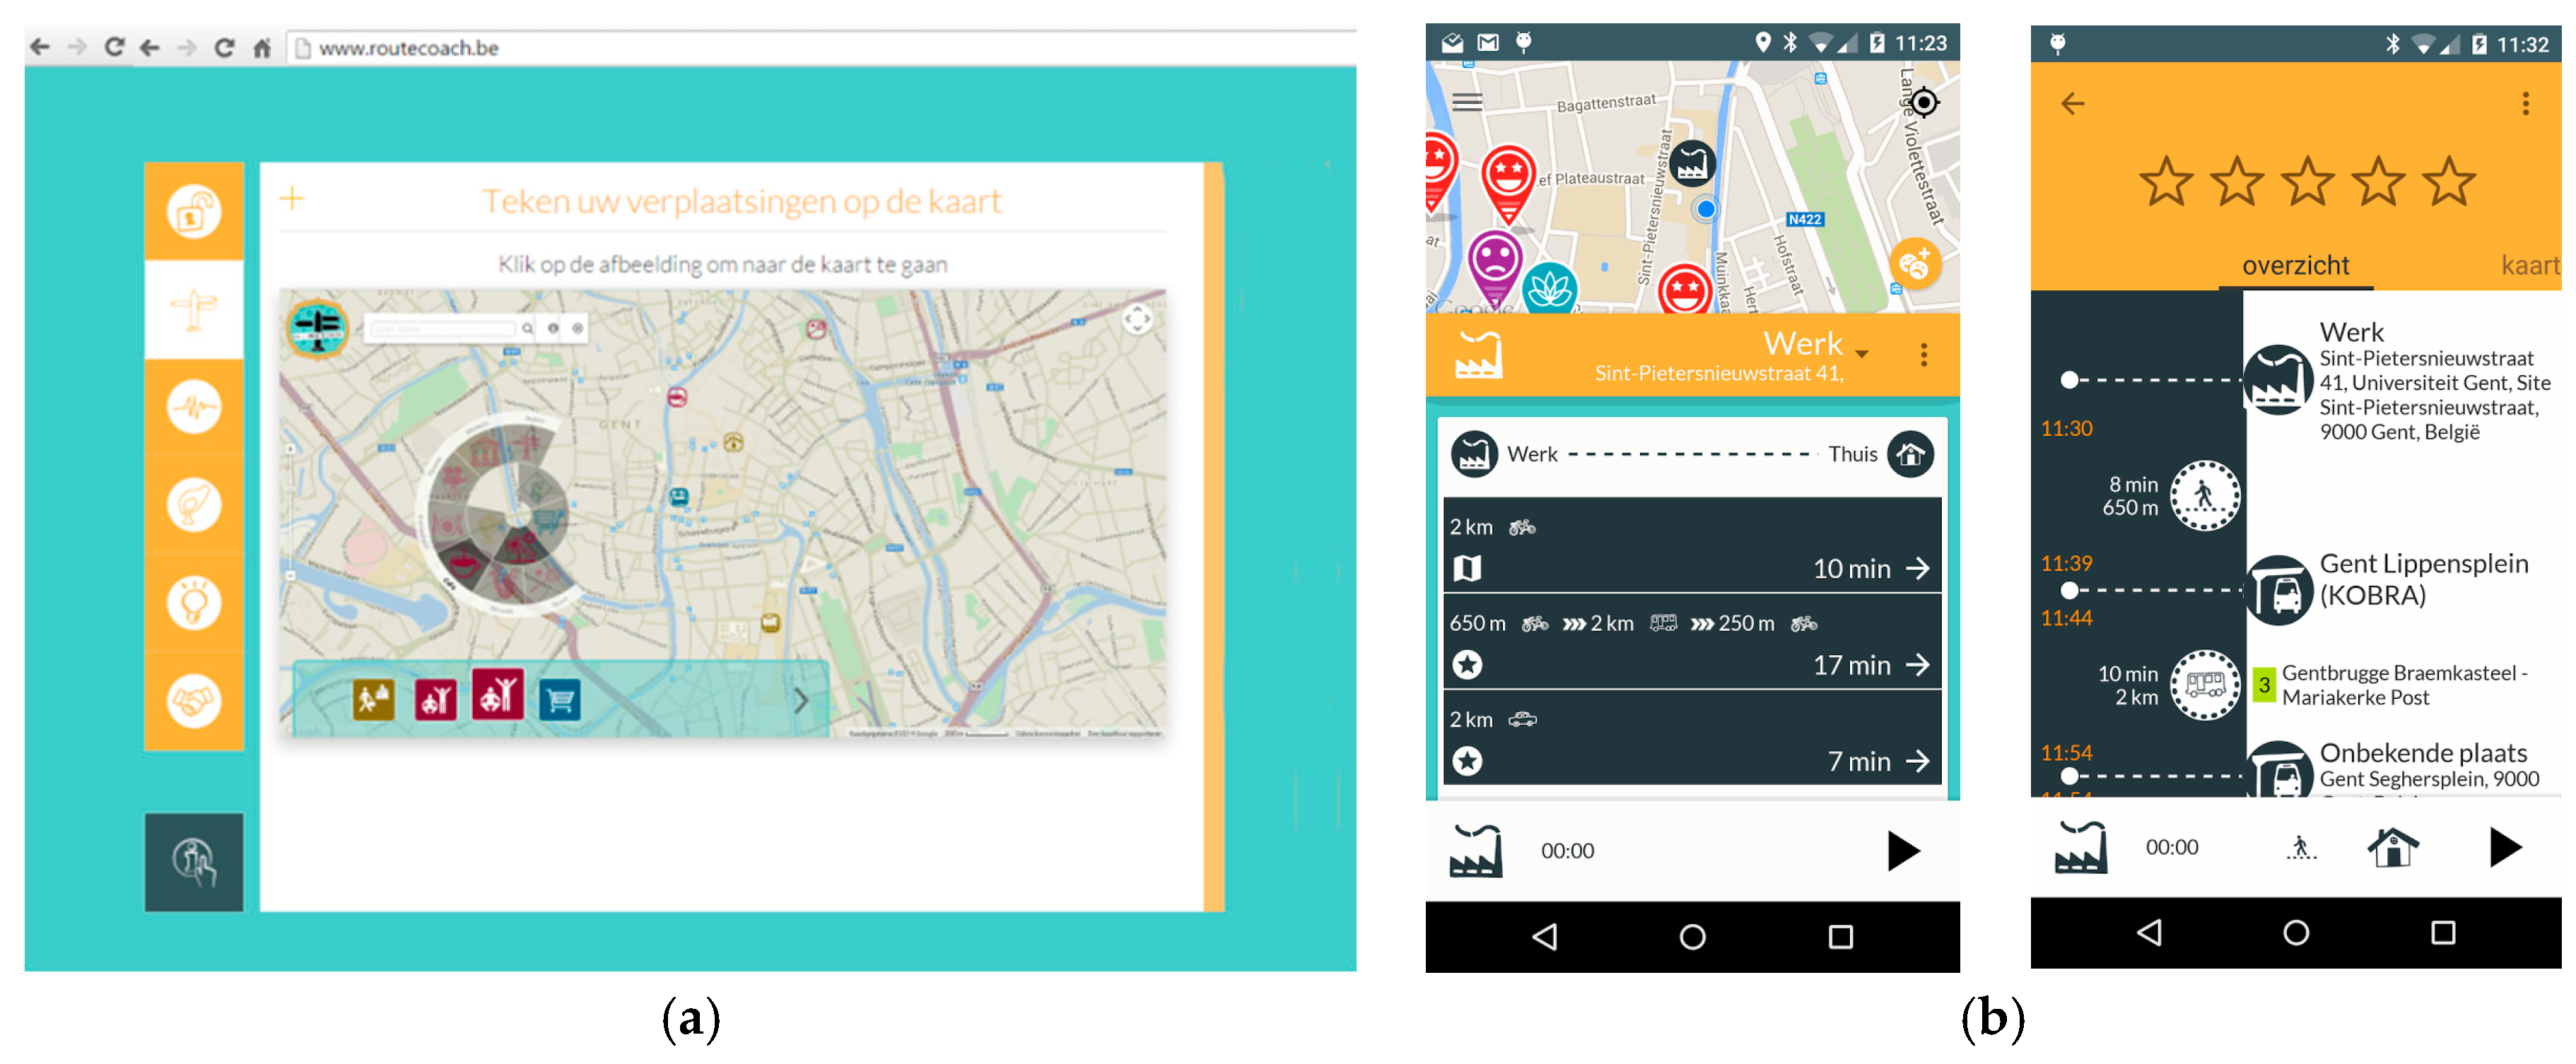This screenshot has height=1064, width=2576.
Task: Select the shopping cart activity icon
Action: [x=560, y=699]
